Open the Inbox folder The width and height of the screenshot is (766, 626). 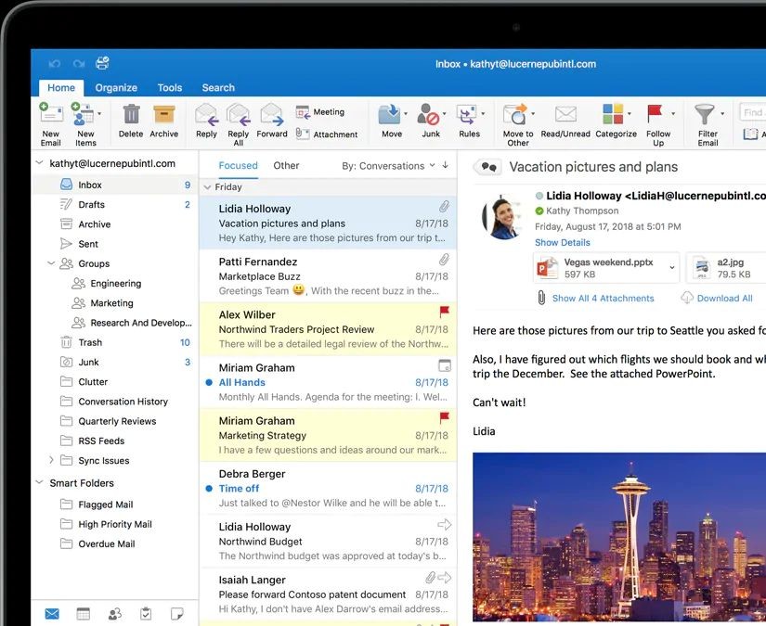coord(113,185)
